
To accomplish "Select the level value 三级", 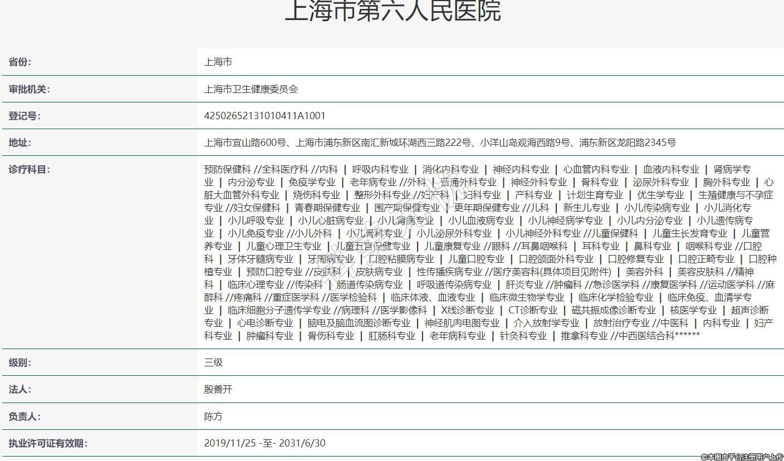I will [x=213, y=362].
